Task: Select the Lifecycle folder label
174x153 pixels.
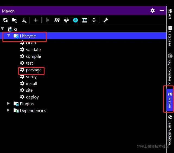Action: pyautogui.click(x=28, y=36)
